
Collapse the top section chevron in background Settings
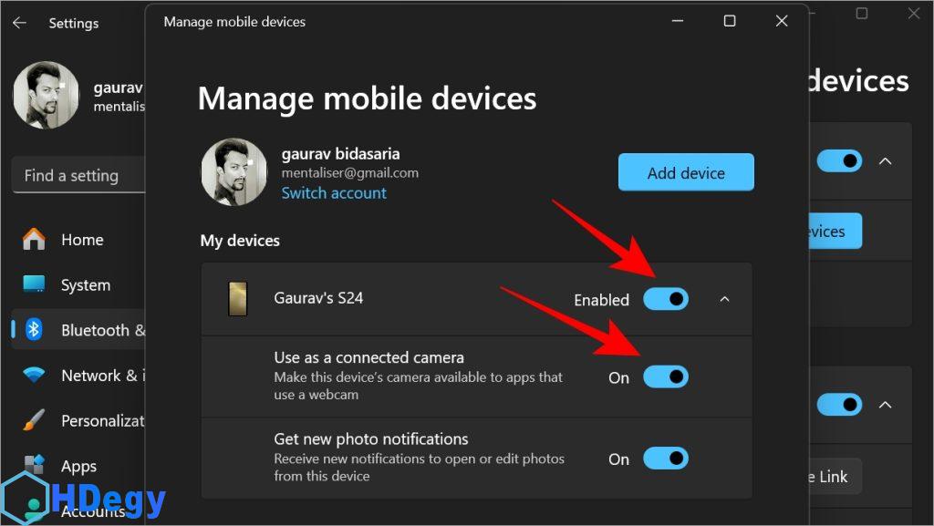[884, 161]
